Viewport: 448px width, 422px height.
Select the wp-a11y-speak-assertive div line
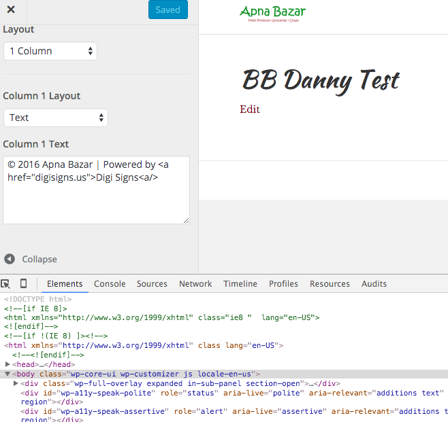(x=234, y=415)
